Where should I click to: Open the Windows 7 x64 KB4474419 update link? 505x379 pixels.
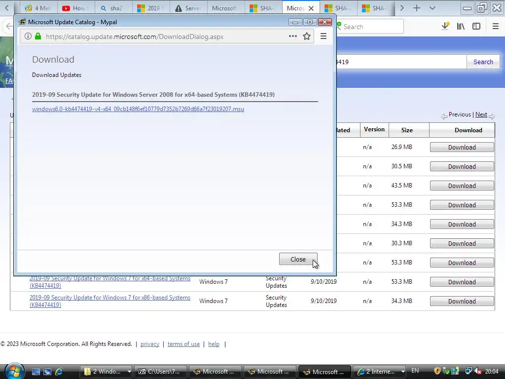coord(110,282)
